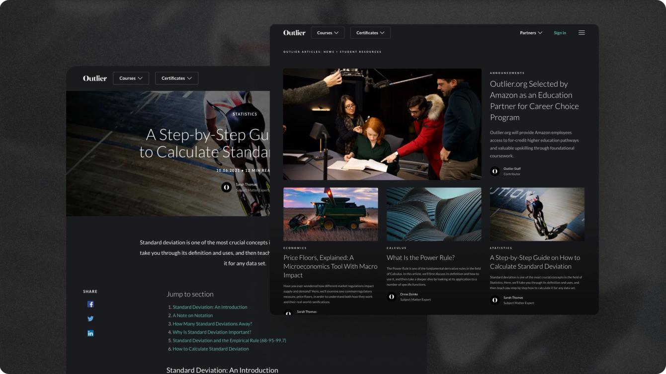Click the Outlier Staff author avatar
Image resolution: width=666 pixels, height=374 pixels.
tap(495, 171)
